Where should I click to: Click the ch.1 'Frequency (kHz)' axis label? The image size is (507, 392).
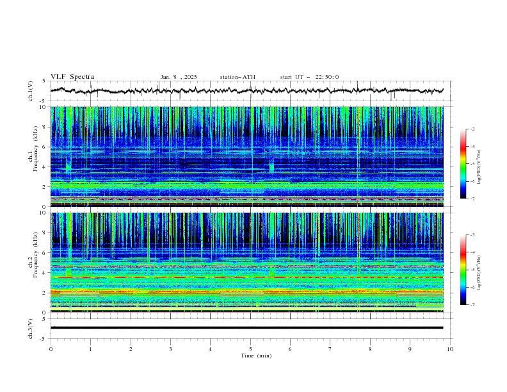click(35, 149)
